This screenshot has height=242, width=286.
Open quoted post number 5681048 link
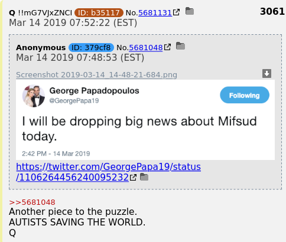[x=146, y=48]
